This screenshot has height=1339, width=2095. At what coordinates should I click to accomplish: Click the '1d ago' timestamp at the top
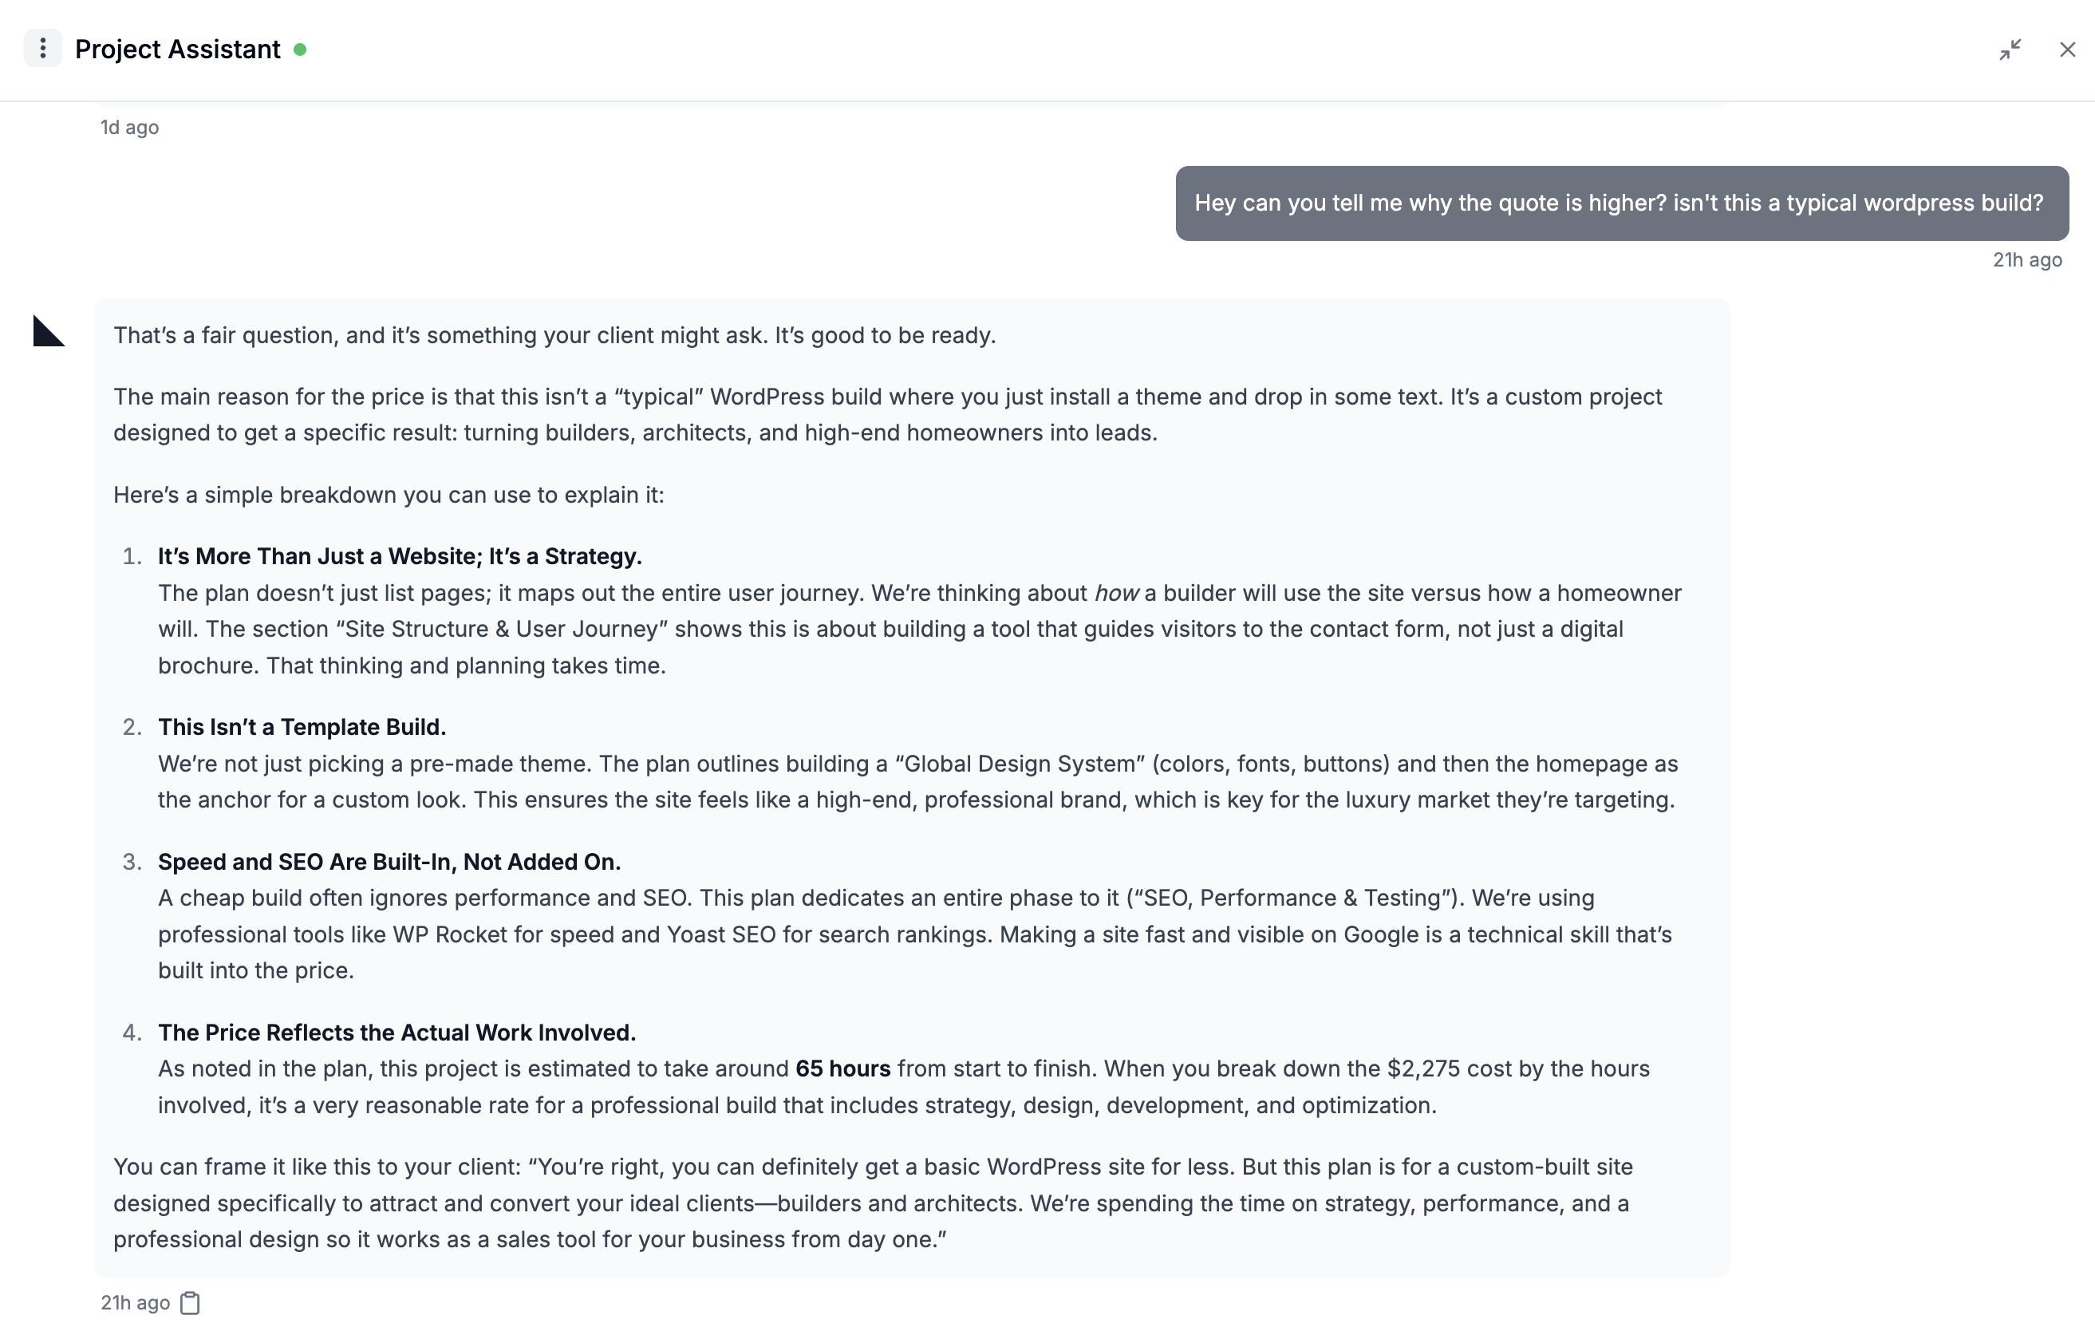128,126
